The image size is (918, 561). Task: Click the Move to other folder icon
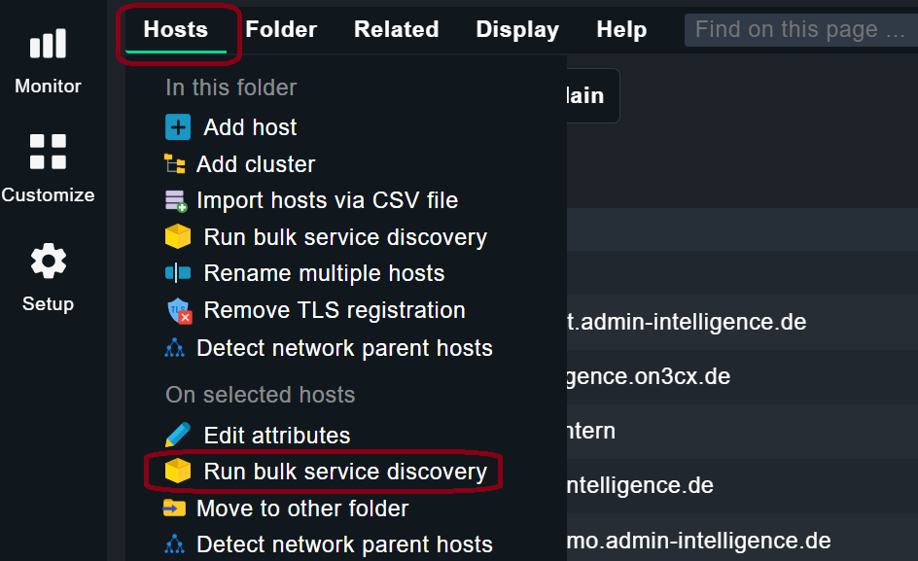pyautogui.click(x=175, y=508)
